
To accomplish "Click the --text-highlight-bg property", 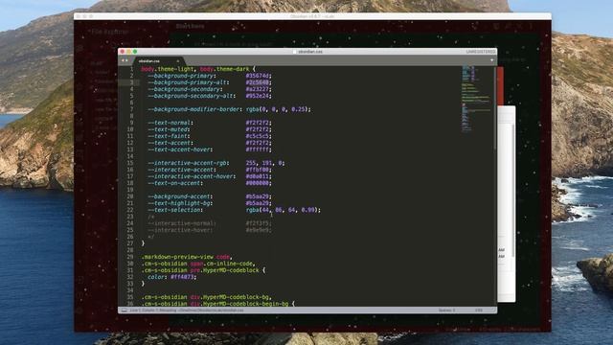I will point(179,203).
